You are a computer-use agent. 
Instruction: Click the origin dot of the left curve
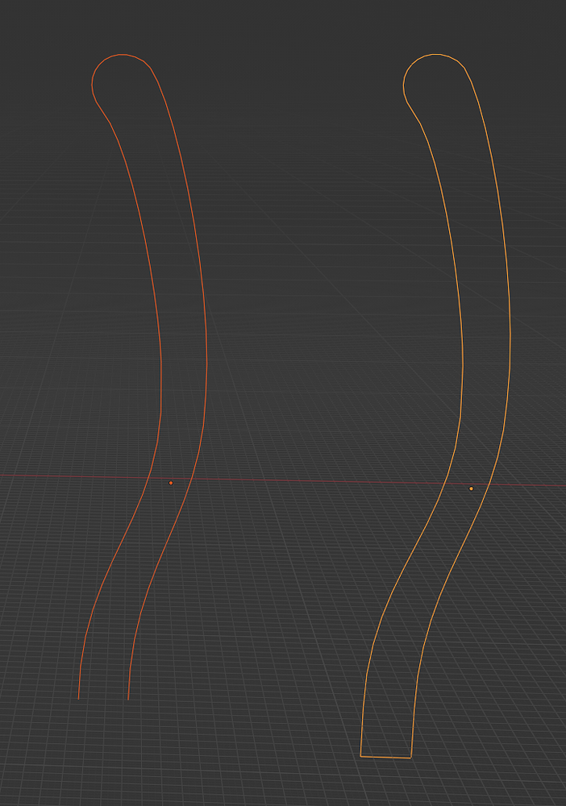[x=171, y=483]
